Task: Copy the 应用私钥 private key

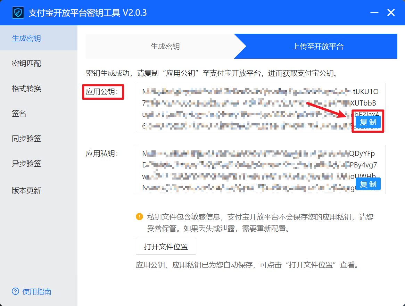Action: (x=368, y=184)
